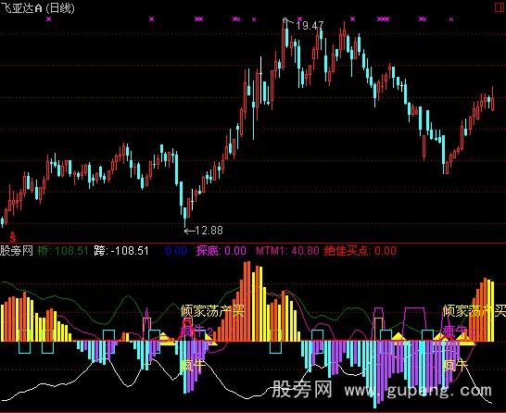Click the red 绝佳买点: 0.00 indicator value
The width and height of the screenshot is (506, 413).
360,251
